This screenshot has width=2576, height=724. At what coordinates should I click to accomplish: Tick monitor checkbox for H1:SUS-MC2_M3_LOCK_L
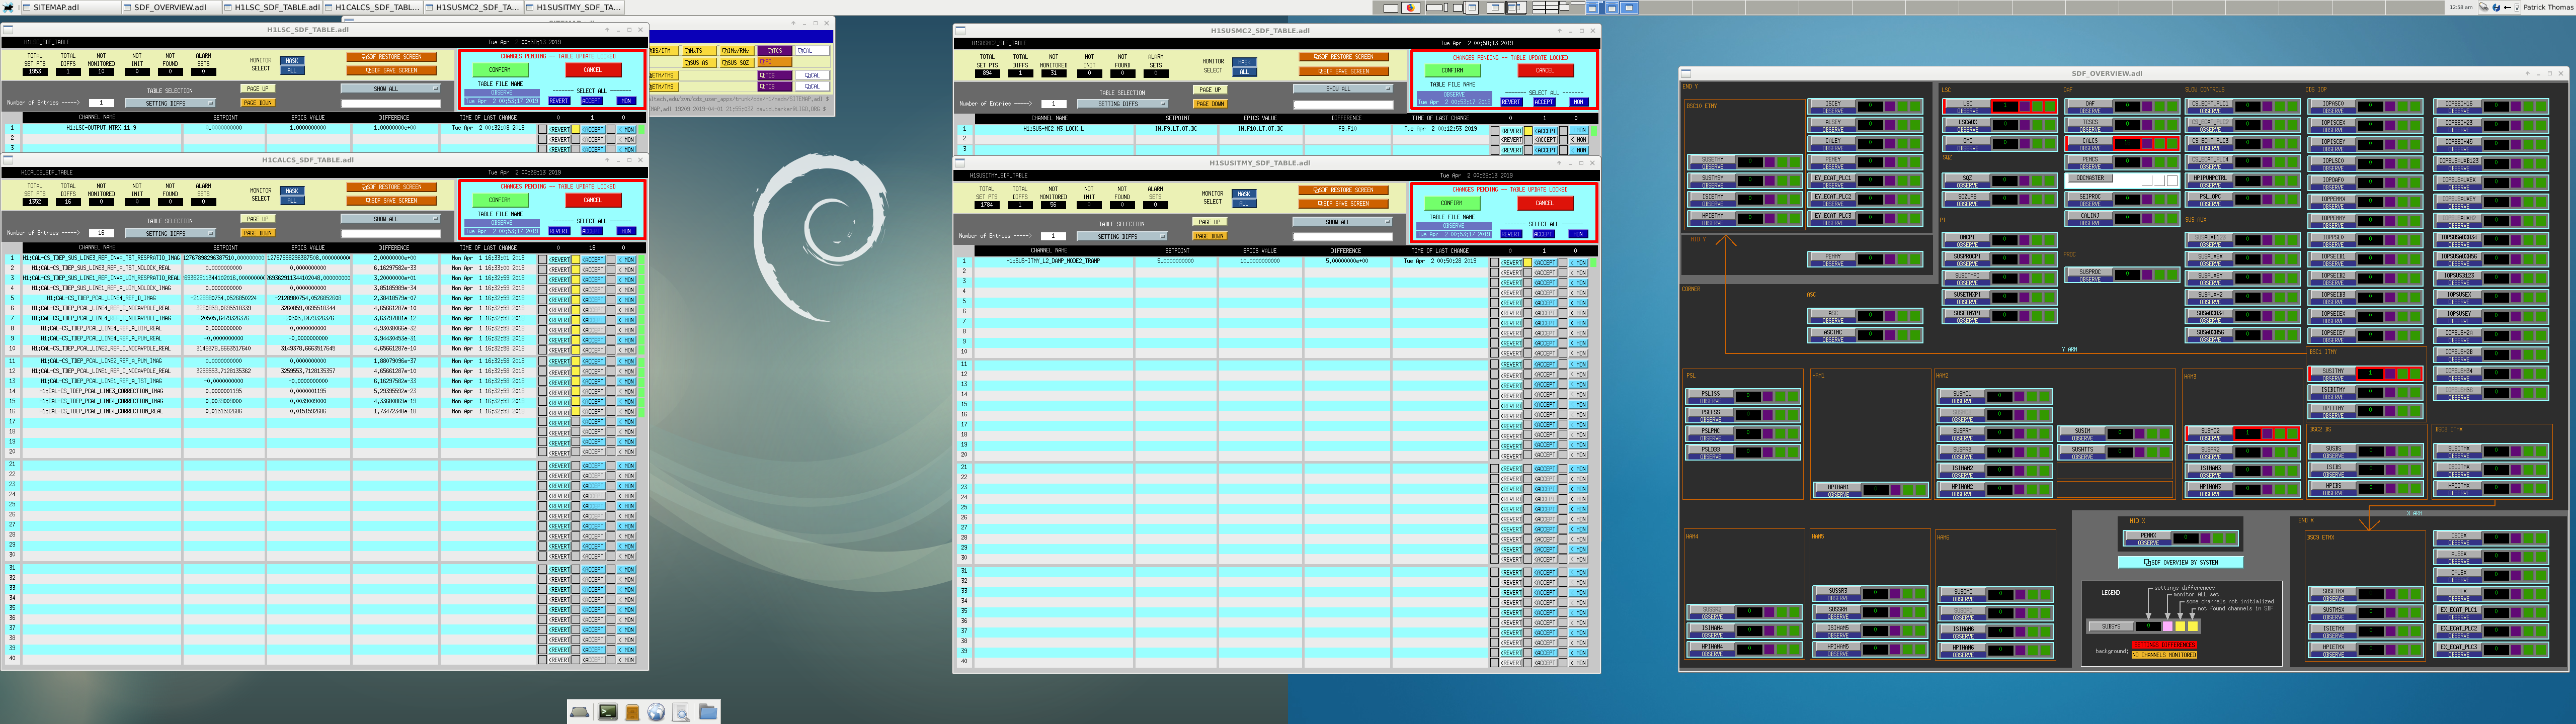1563,130
